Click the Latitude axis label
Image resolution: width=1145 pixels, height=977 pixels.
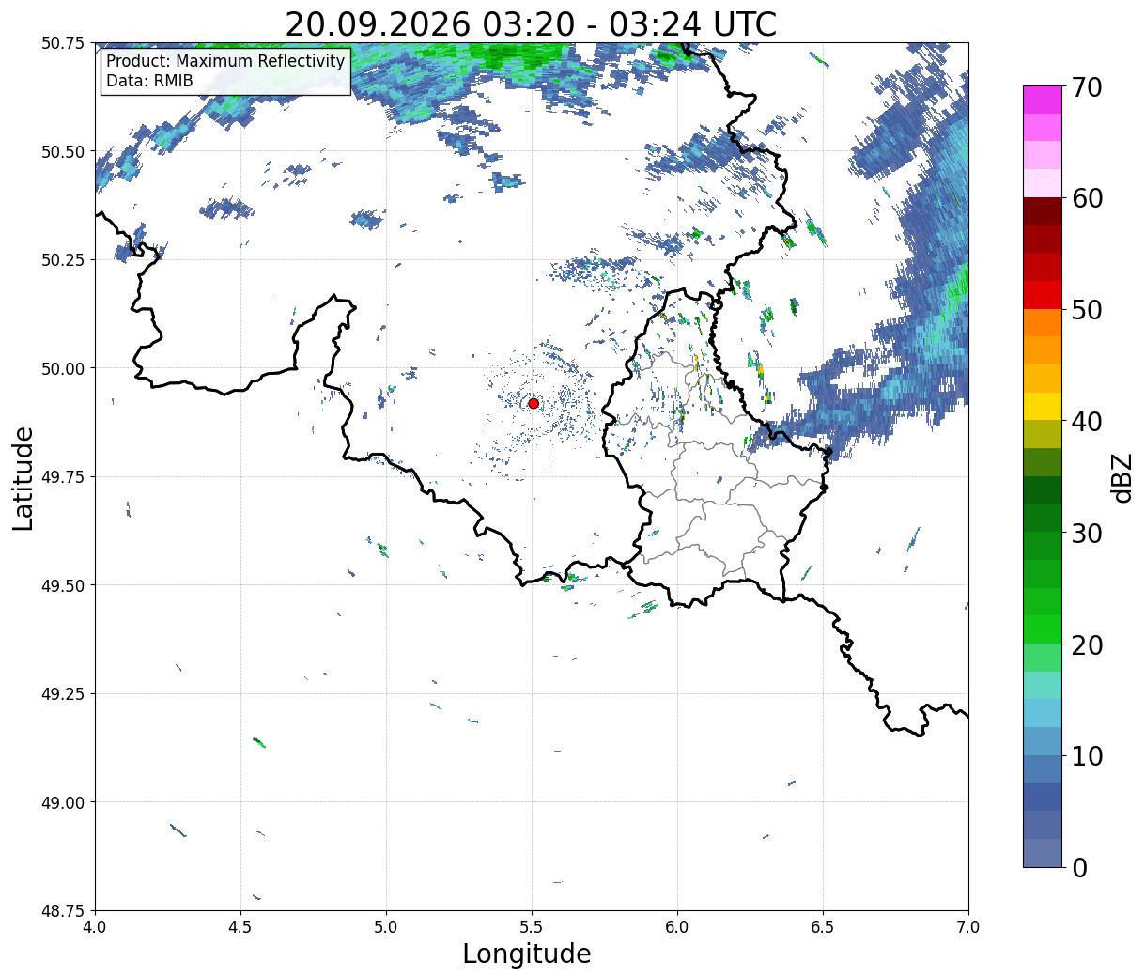[x=23, y=477]
